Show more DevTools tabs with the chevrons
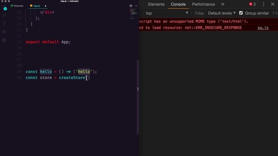Image resolution: width=278 pixels, height=156 pixels. [x=223, y=4]
